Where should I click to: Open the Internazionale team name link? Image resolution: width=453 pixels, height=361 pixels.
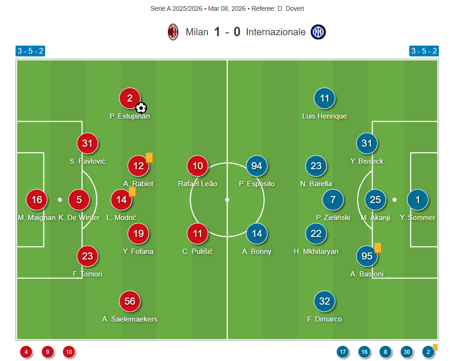tap(276, 32)
